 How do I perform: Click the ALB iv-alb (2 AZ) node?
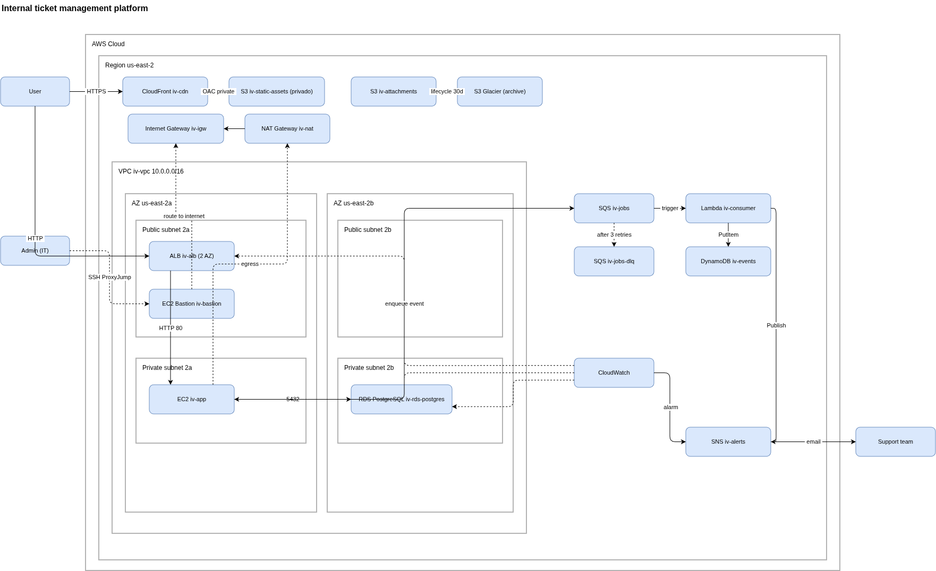coord(192,256)
